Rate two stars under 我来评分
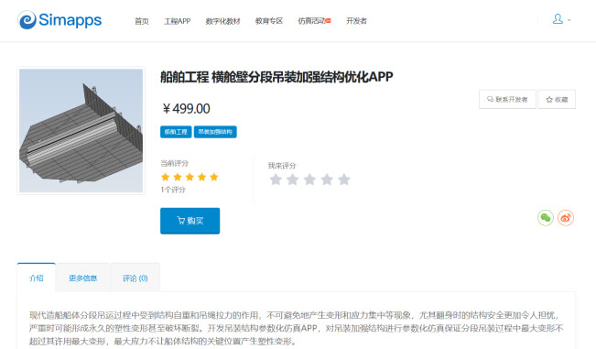The width and height of the screenshot is (596, 349). (x=292, y=180)
